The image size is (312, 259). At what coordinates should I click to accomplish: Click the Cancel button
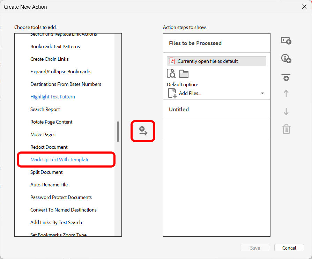coord(289,248)
